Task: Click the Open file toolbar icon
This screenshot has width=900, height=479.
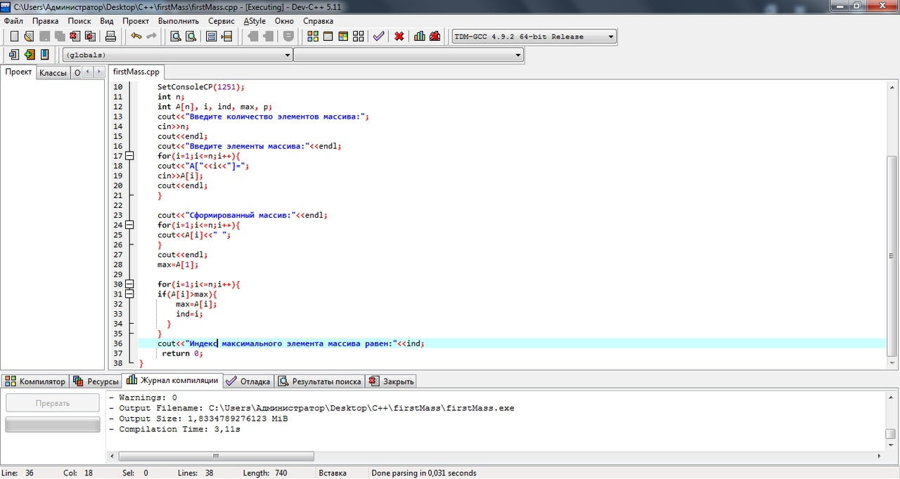Action: point(29,37)
